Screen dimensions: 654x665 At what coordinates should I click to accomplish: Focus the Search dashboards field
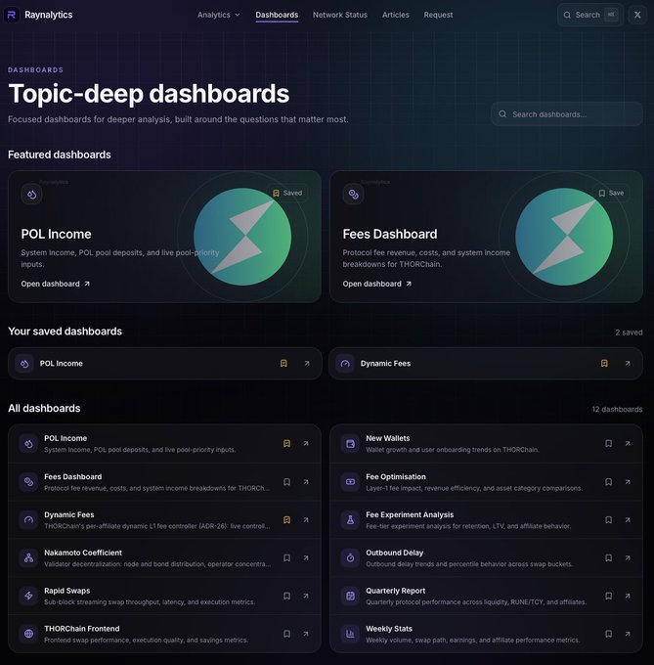tap(567, 114)
